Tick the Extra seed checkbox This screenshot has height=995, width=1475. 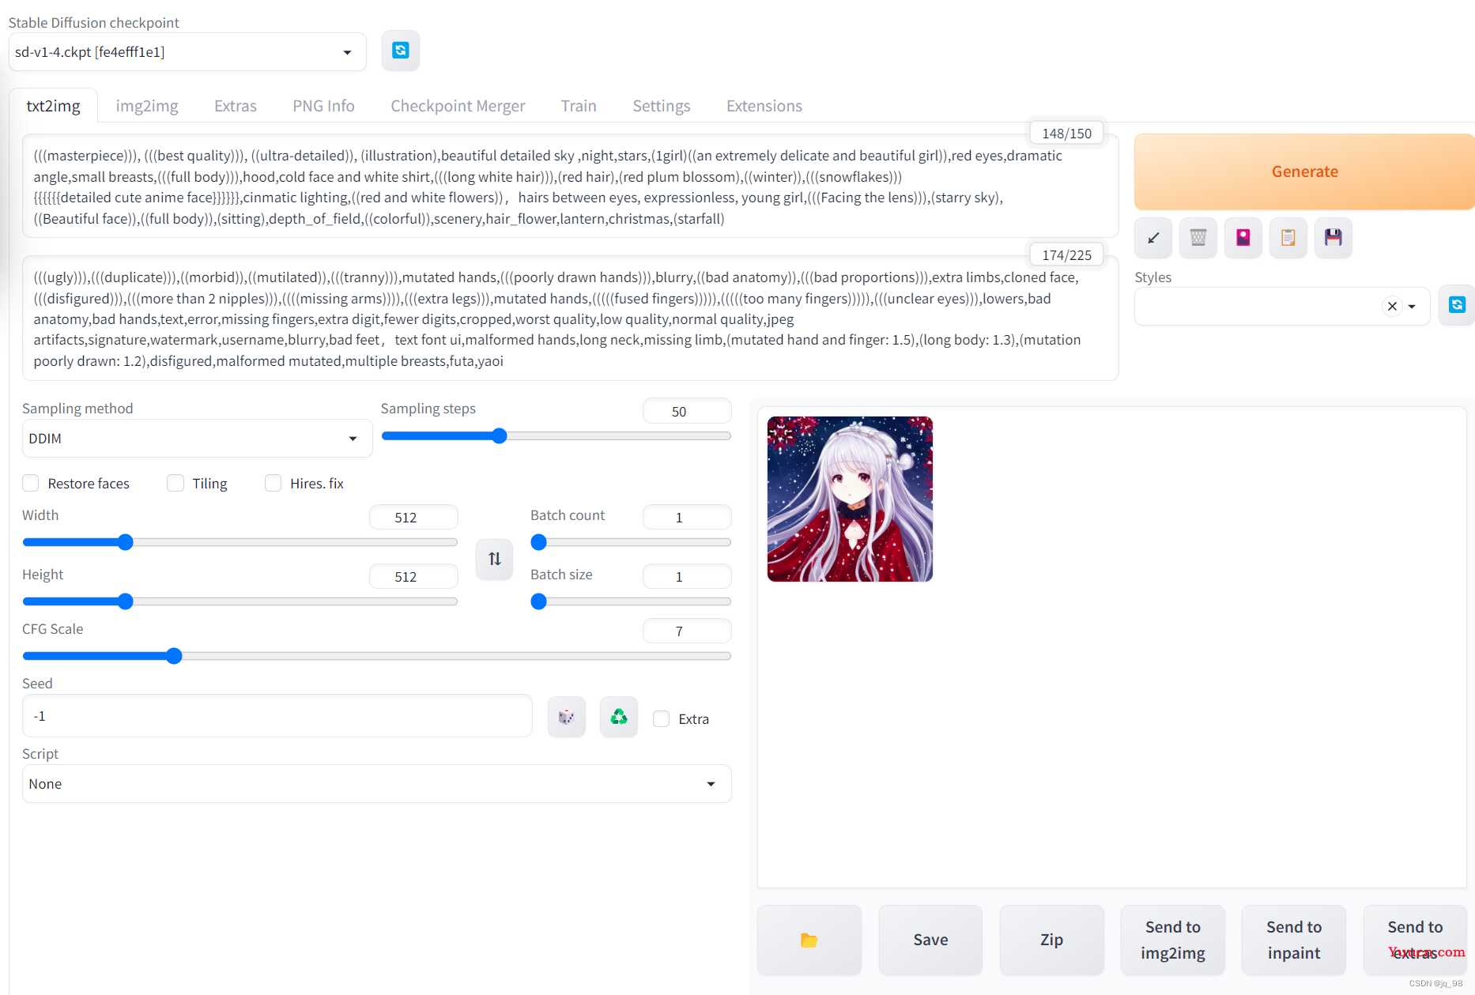(x=662, y=718)
